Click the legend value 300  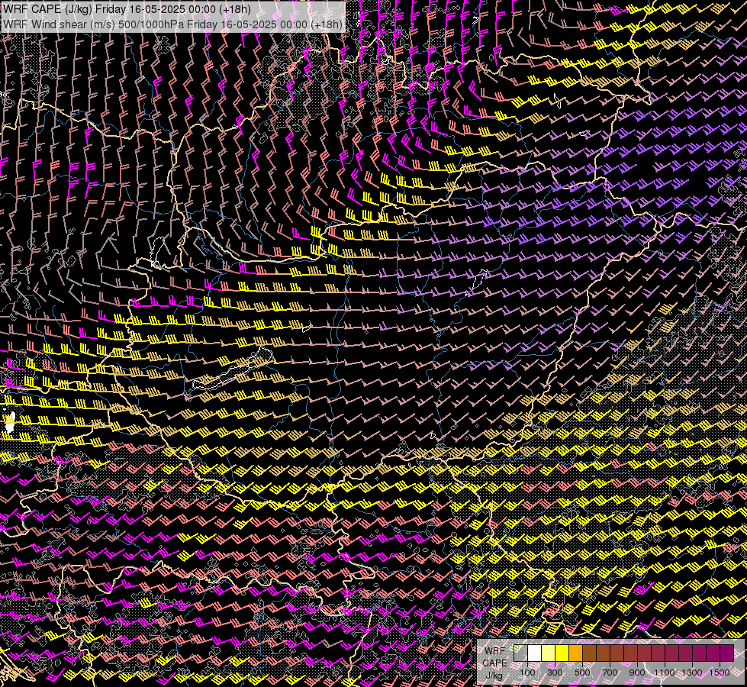[555, 672]
